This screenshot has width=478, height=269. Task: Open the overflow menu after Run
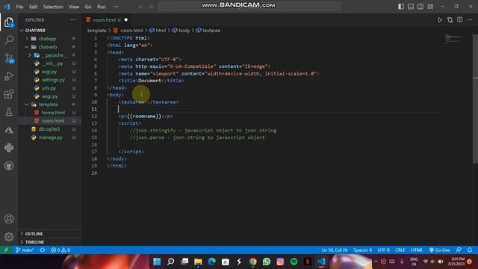(x=116, y=7)
